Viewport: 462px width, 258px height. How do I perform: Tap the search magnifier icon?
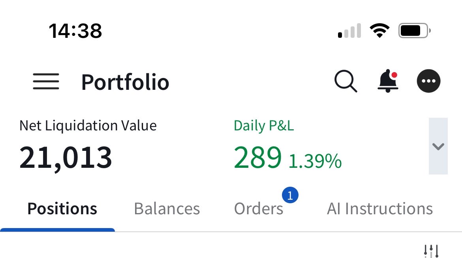(x=346, y=81)
